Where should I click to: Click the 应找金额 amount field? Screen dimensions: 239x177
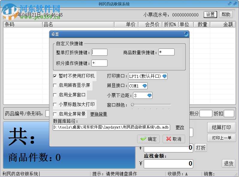point(168,164)
